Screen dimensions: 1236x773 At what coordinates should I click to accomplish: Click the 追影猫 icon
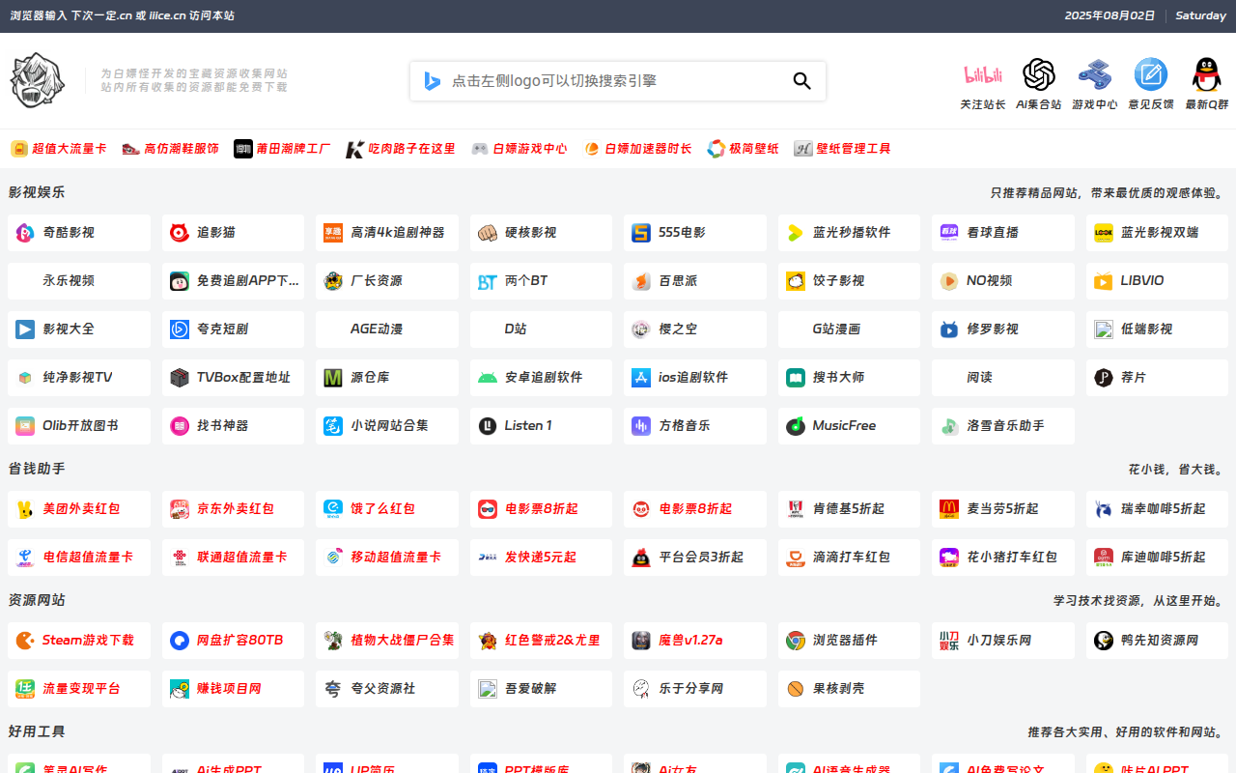(179, 233)
